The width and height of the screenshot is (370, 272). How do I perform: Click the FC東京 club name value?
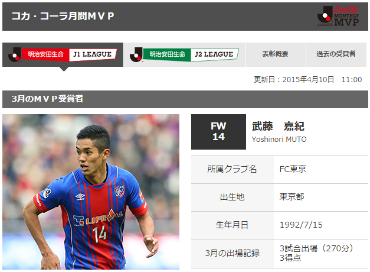(x=293, y=169)
